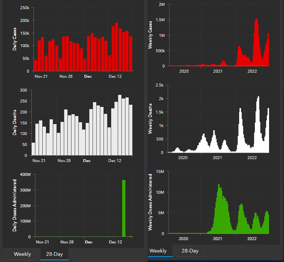This screenshot has width=284, height=262.
Task: Click the tallest red Daily Cases bar
Action: click(x=117, y=47)
